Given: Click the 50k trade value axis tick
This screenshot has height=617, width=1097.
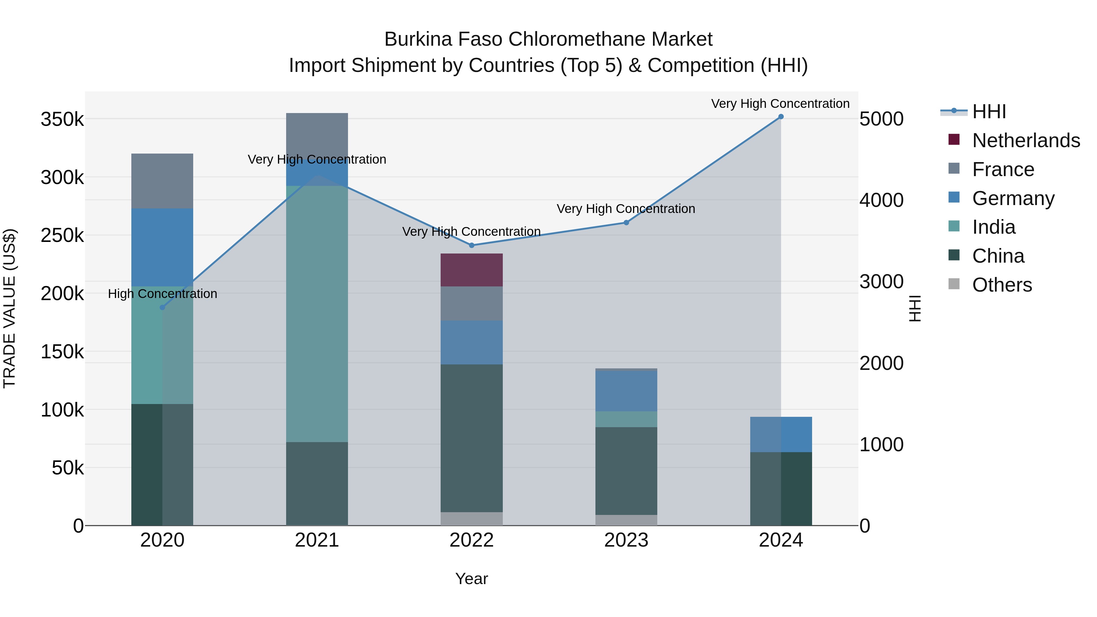Looking at the screenshot, I should (68, 468).
